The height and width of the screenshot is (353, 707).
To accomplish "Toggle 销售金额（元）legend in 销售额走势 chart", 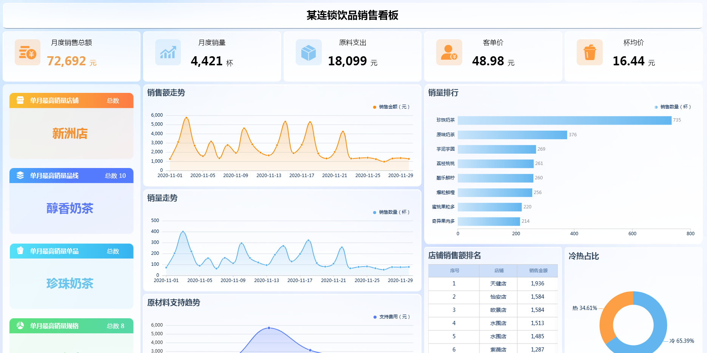I will tap(392, 107).
